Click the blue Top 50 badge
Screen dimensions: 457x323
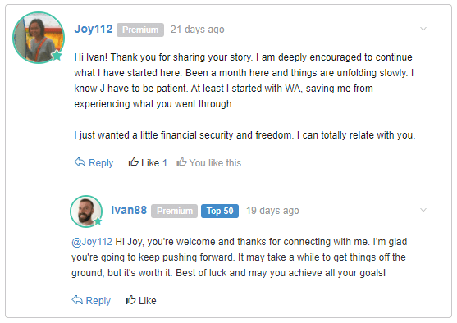pyautogui.click(x=220, y=211)
